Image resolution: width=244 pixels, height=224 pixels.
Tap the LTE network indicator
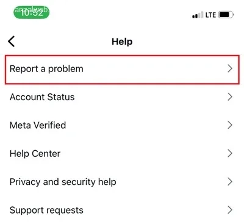click(210, 15)
